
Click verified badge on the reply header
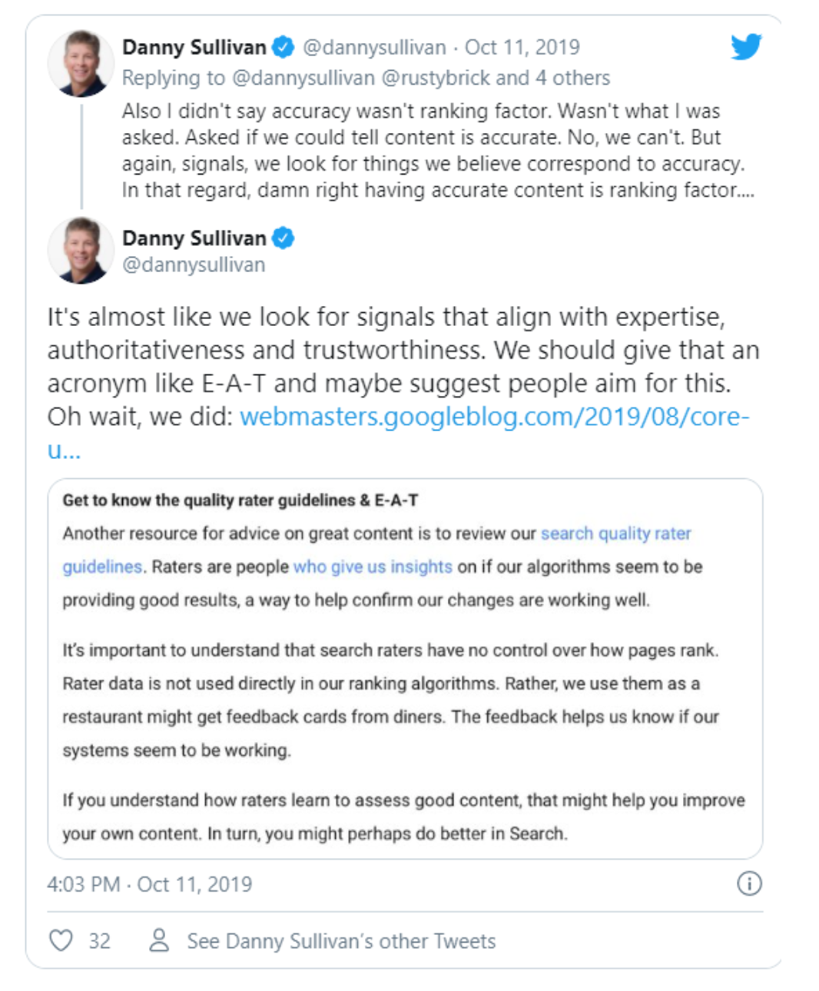click(x=283, y=47)
